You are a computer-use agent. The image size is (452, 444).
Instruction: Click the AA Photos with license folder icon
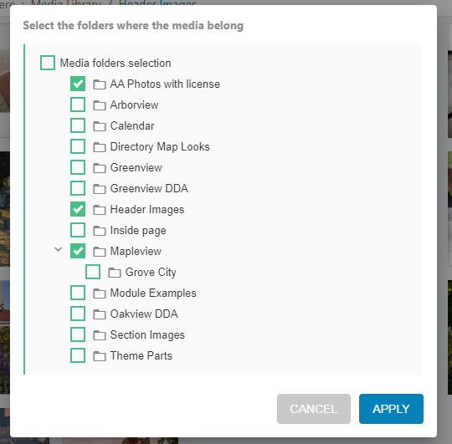[100, 84]
